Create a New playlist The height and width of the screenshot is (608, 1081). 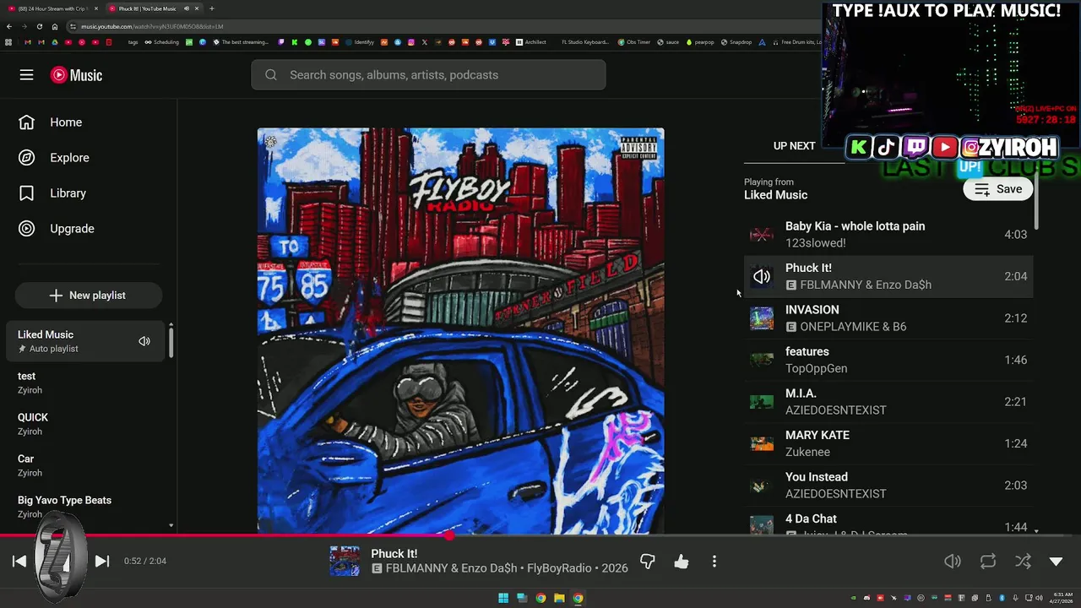[88, 296]
